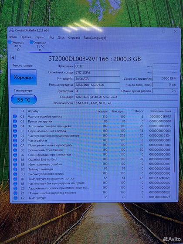
Task: Click the Стандарт field ATA8-ACS
Action: (x=126, y=97)
